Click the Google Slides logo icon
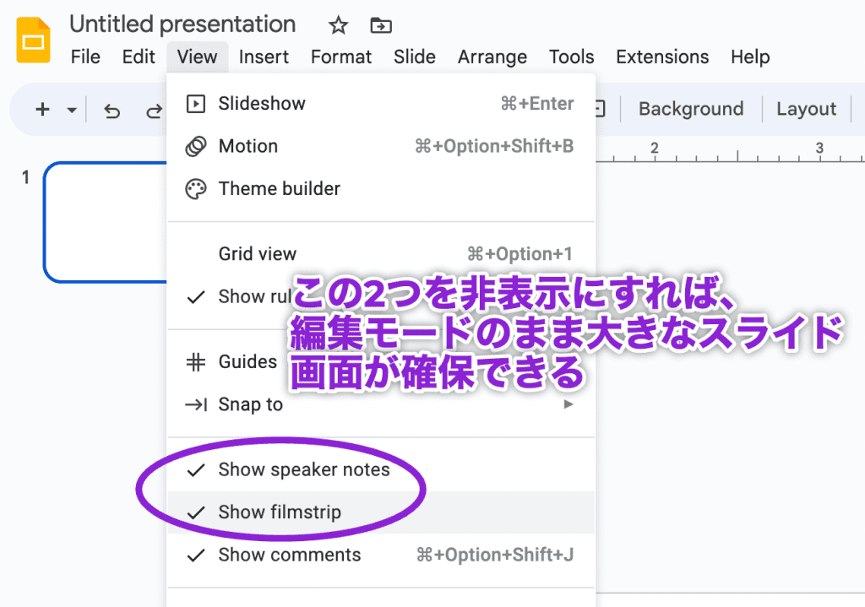This screenshot has height=607, width=865. (34, 40)
